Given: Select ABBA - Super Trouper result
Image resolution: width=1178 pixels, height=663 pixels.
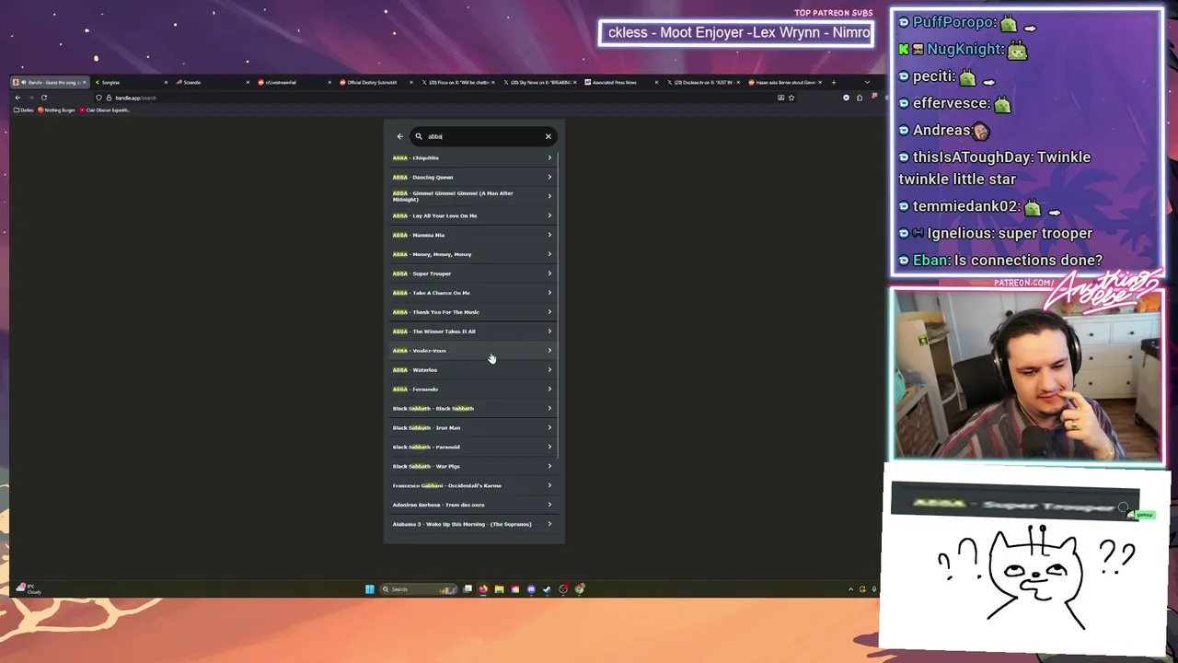Looking at the screenshot, I should [472, 273].
